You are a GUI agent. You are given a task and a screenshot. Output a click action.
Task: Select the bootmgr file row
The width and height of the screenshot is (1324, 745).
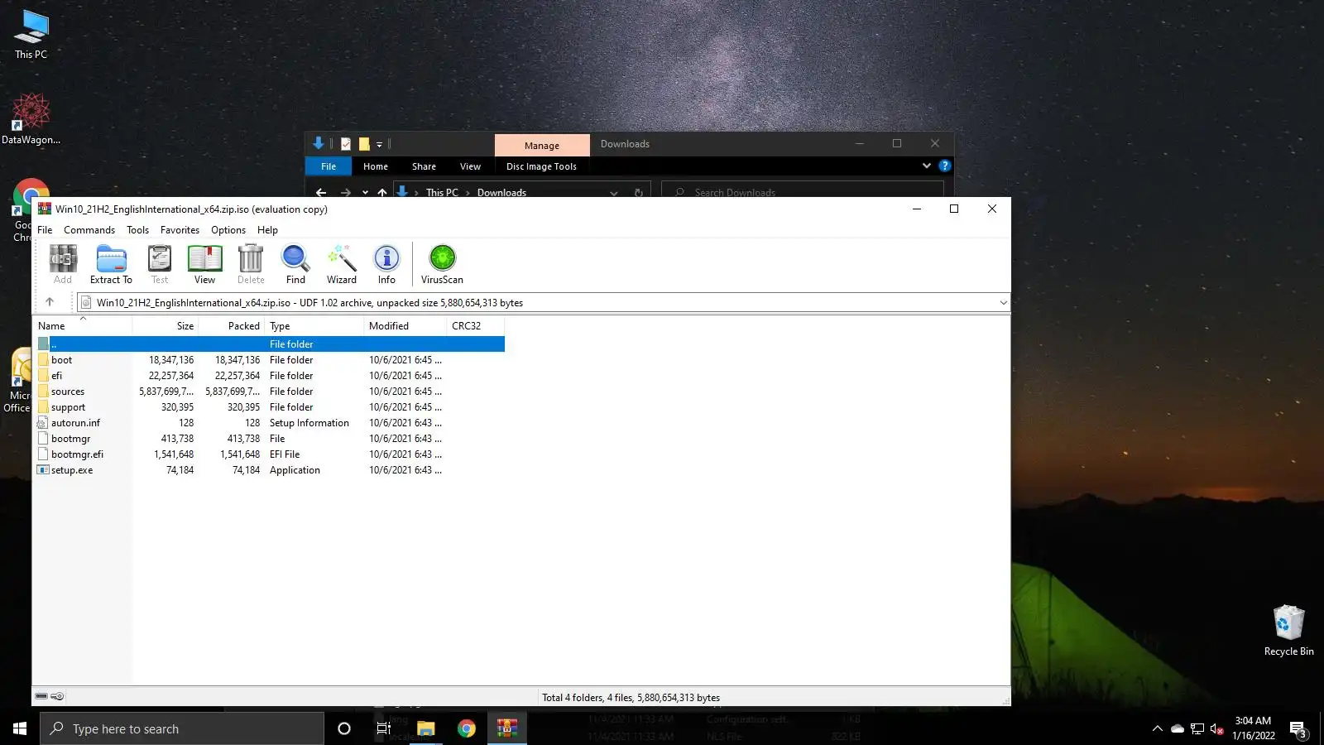click(x=269, y=439)
